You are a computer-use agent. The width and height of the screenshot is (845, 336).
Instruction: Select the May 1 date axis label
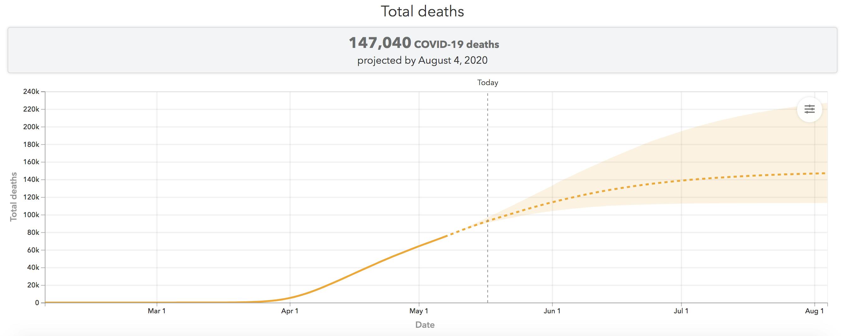pyautogui.click(x=419, y=311)
